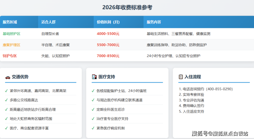Click the clipboard icon beside 入住流程

181,77
